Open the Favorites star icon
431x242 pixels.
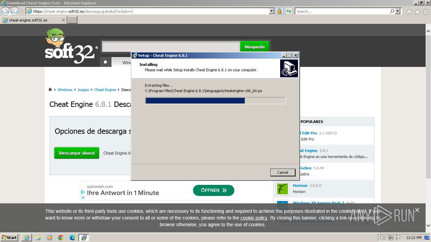417,12
